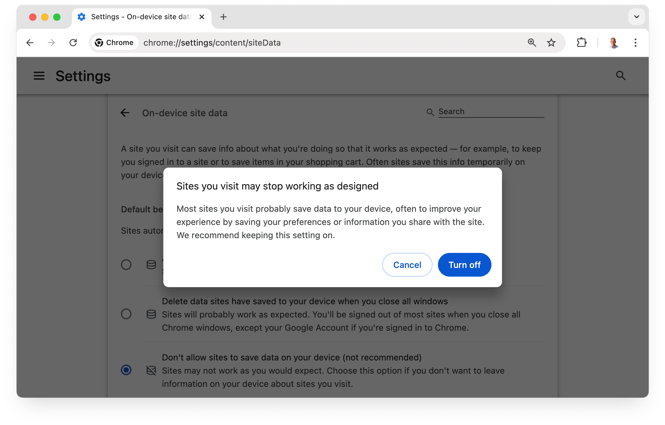Select the first unlabeled radio button option
This screenshot has width=665, height=425.
point(126,264)
